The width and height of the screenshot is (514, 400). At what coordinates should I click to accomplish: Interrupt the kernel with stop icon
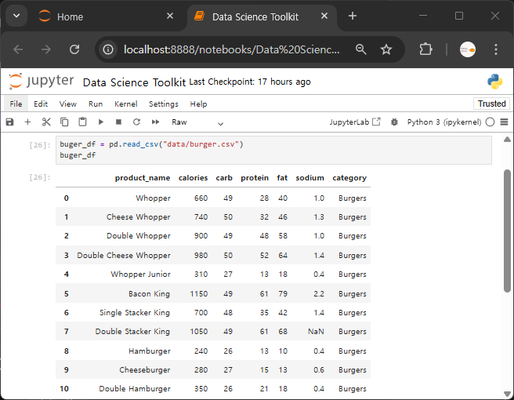coord(118,122)
